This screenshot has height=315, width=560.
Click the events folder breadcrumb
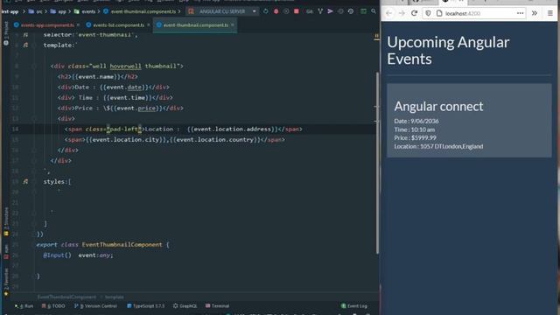coord(85,11)
